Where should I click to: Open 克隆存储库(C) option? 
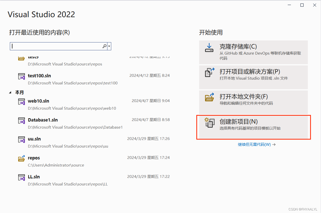pyautogui.click(x=253, y=52)
